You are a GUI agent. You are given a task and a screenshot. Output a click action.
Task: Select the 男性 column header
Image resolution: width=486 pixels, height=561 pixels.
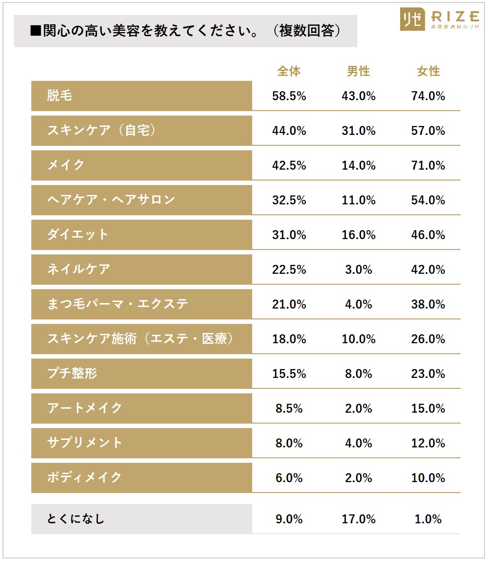tap(358, 71)
